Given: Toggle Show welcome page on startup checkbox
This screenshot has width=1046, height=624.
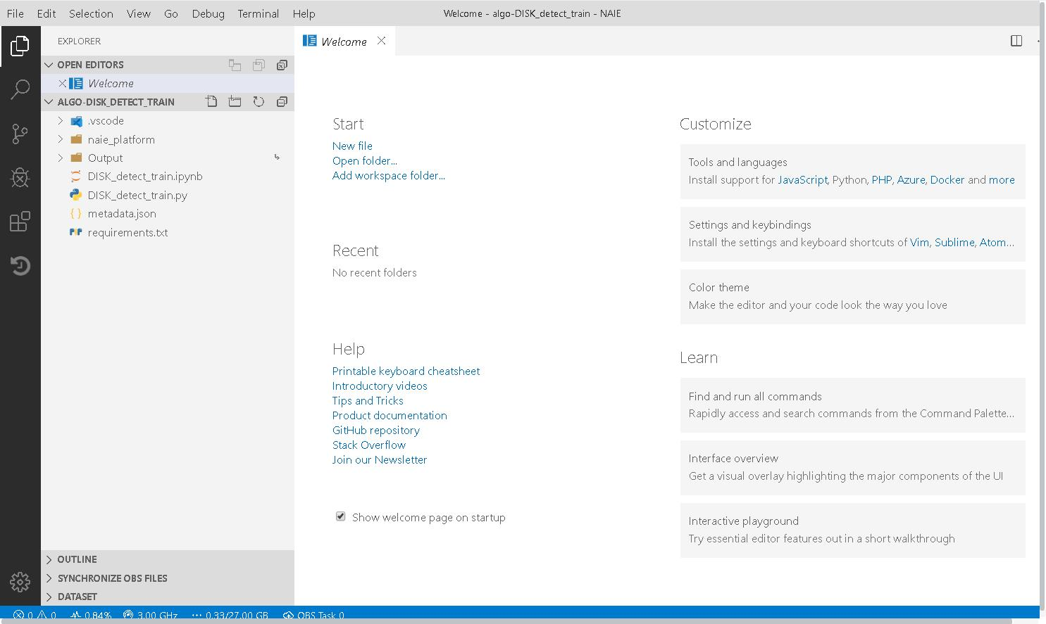Looking at the screenshot, I should tap(341, 516).
